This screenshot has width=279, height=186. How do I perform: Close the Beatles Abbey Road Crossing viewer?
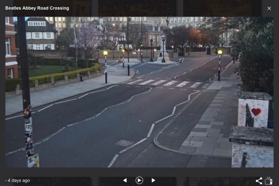(269, 9)
